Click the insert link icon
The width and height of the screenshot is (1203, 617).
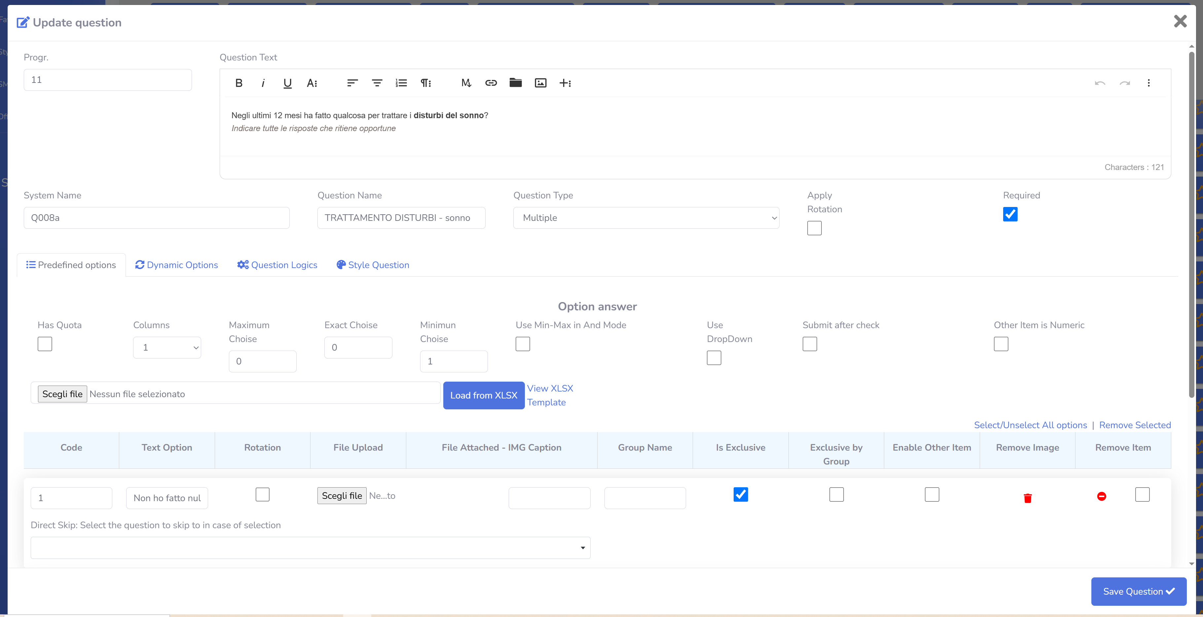coord(491,83)
